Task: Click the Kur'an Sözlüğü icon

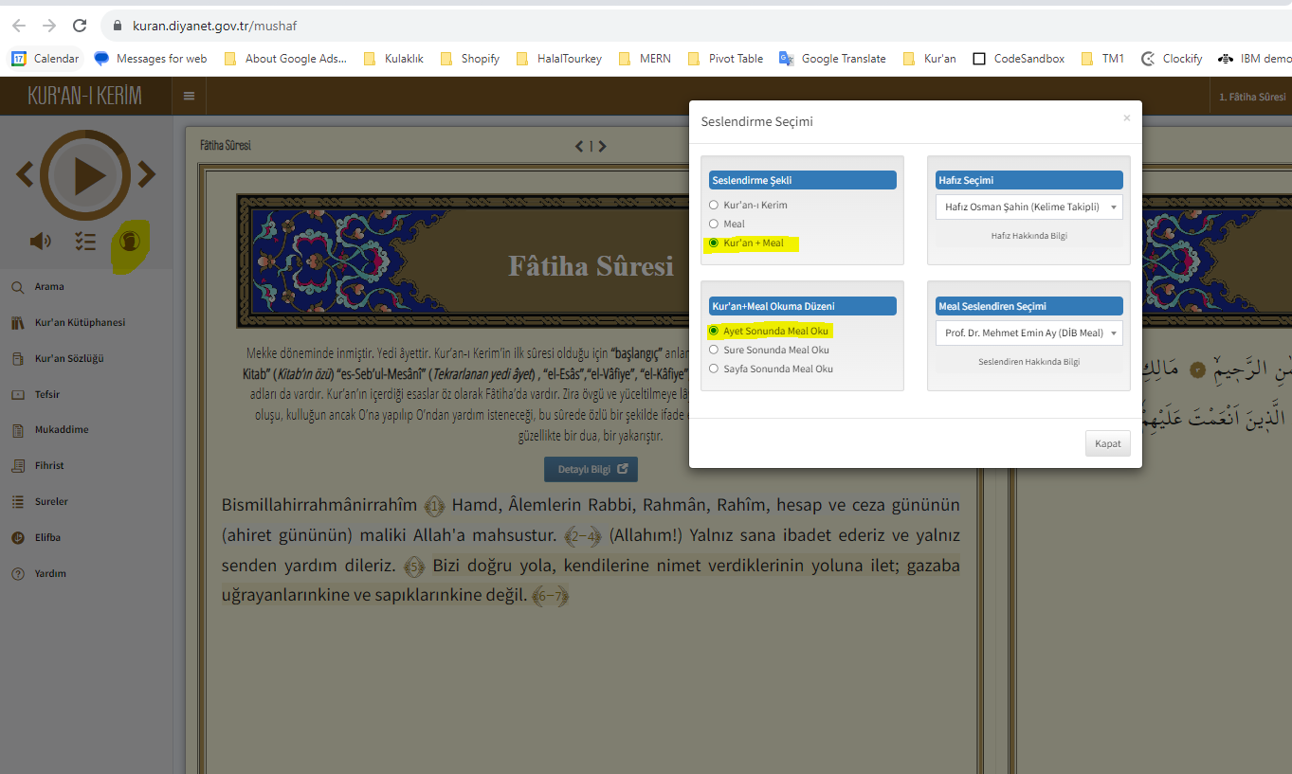Action: [17, 359]
